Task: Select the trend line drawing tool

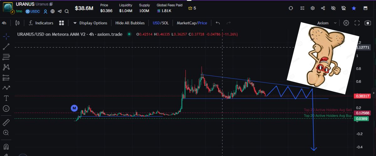Action: click(x=6, y=47)
